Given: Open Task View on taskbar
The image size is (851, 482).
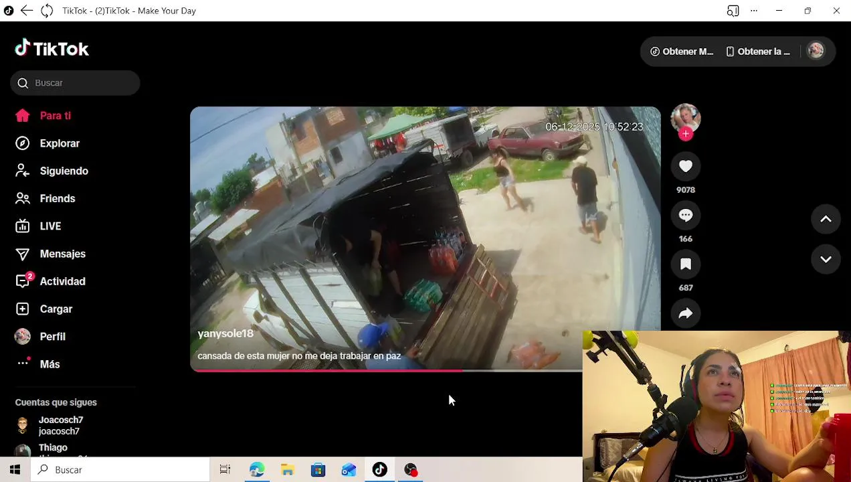Looking at the screenshot, I should click(225, 470).
